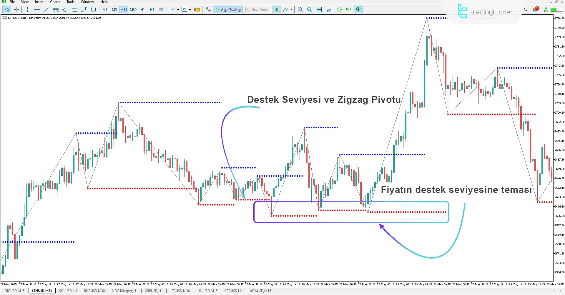Click the green connection status bar
This screenshot has height=295, width=565.
[556, 9]
